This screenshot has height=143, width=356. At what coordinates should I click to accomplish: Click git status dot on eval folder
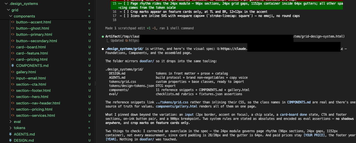coord(89,122)
